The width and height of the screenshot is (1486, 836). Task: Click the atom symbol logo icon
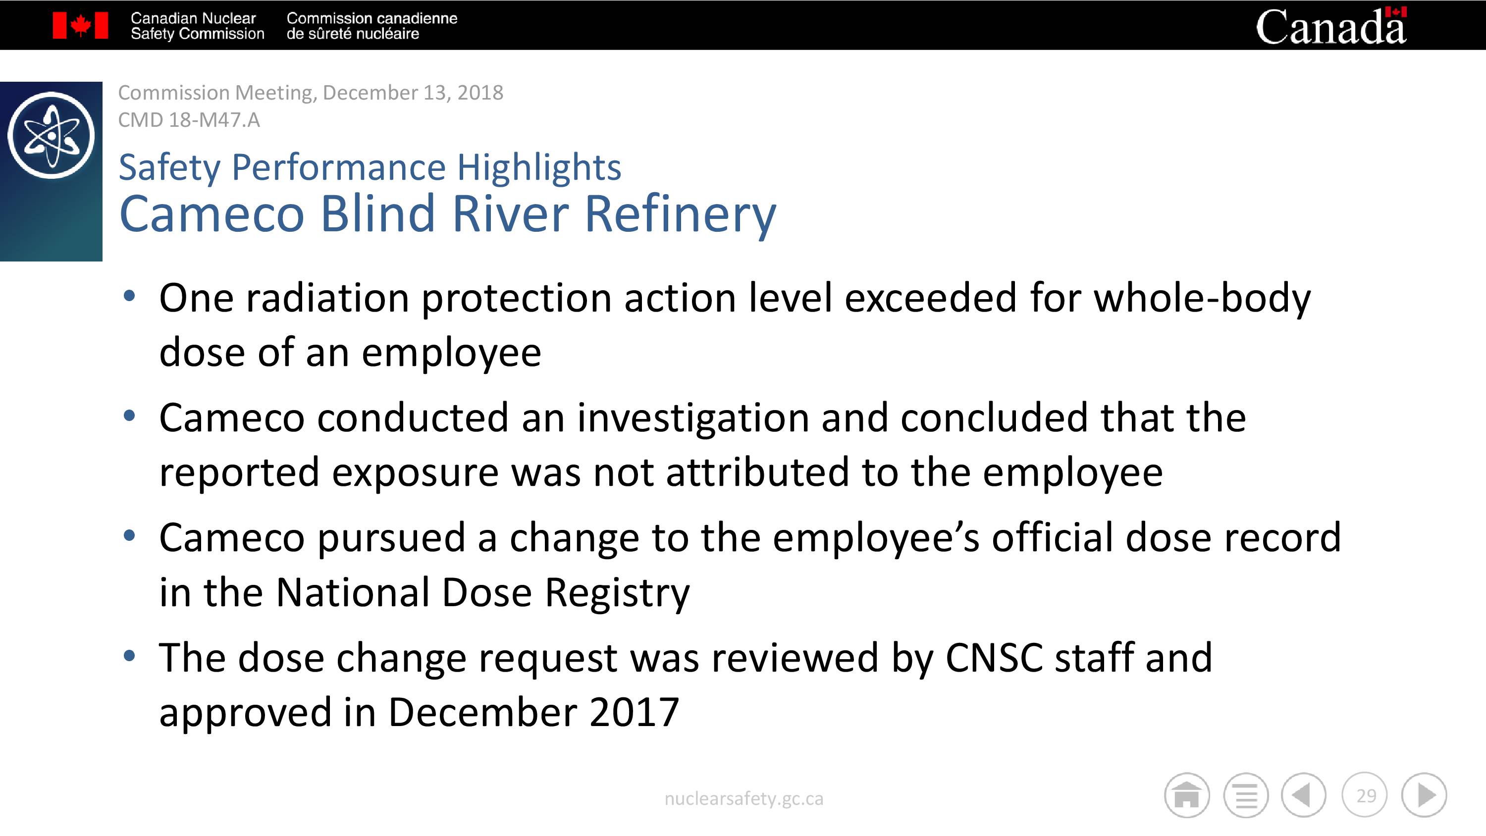[52, 135]
